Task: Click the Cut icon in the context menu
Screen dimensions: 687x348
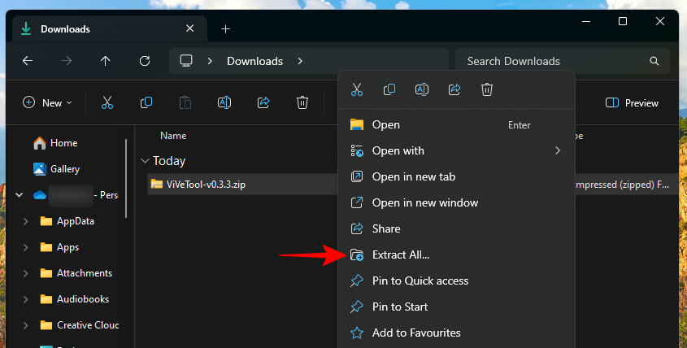Action: click(356, 89)
